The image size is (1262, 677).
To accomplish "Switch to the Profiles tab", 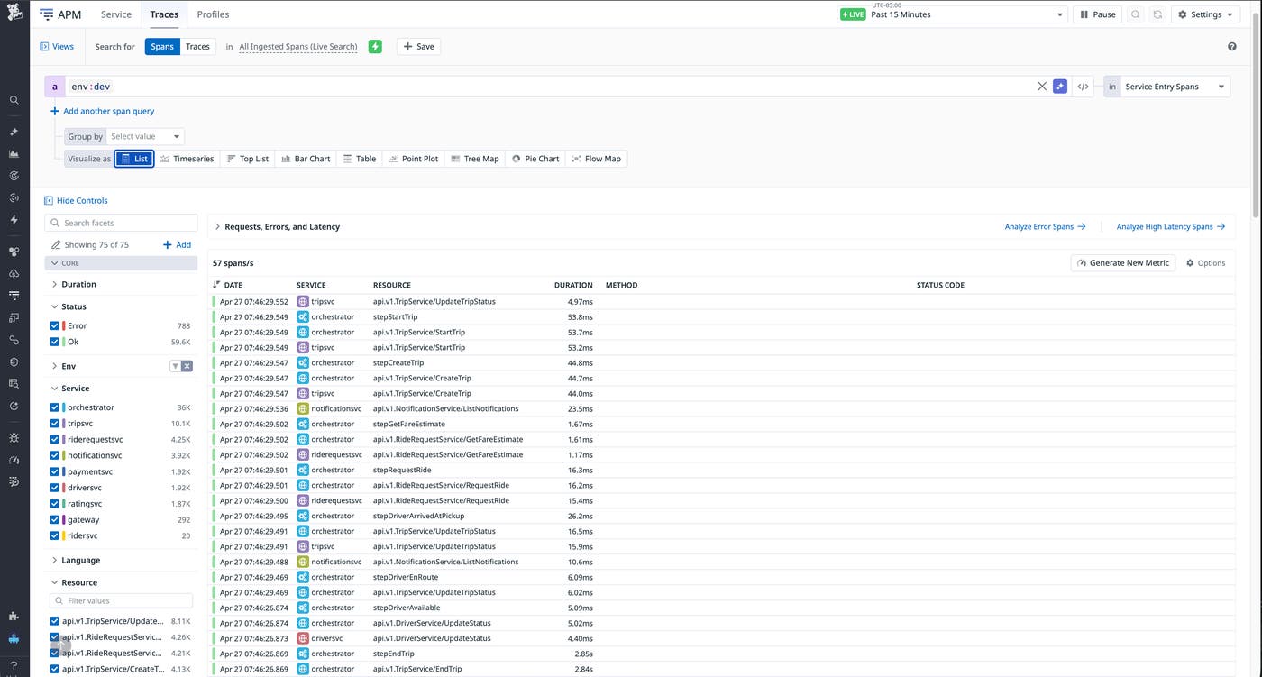I will point(213,14).
